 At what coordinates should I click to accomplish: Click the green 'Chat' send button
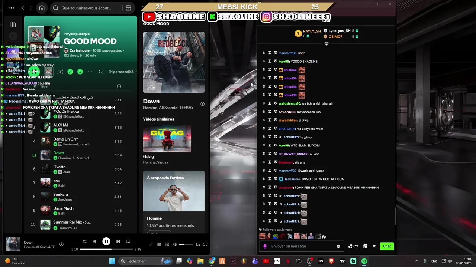pos(387,246)
